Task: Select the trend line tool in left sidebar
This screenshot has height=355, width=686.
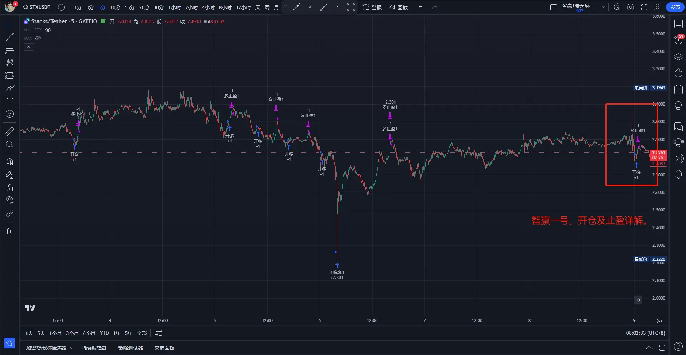Action: tap(10, 37)
